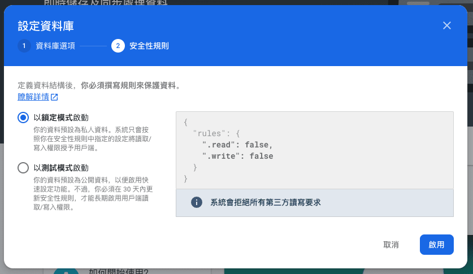Image resolution: width=473 pixels, height=274 pixels.
Task: Click the info icon in the notice
Action: pos(197,202)
